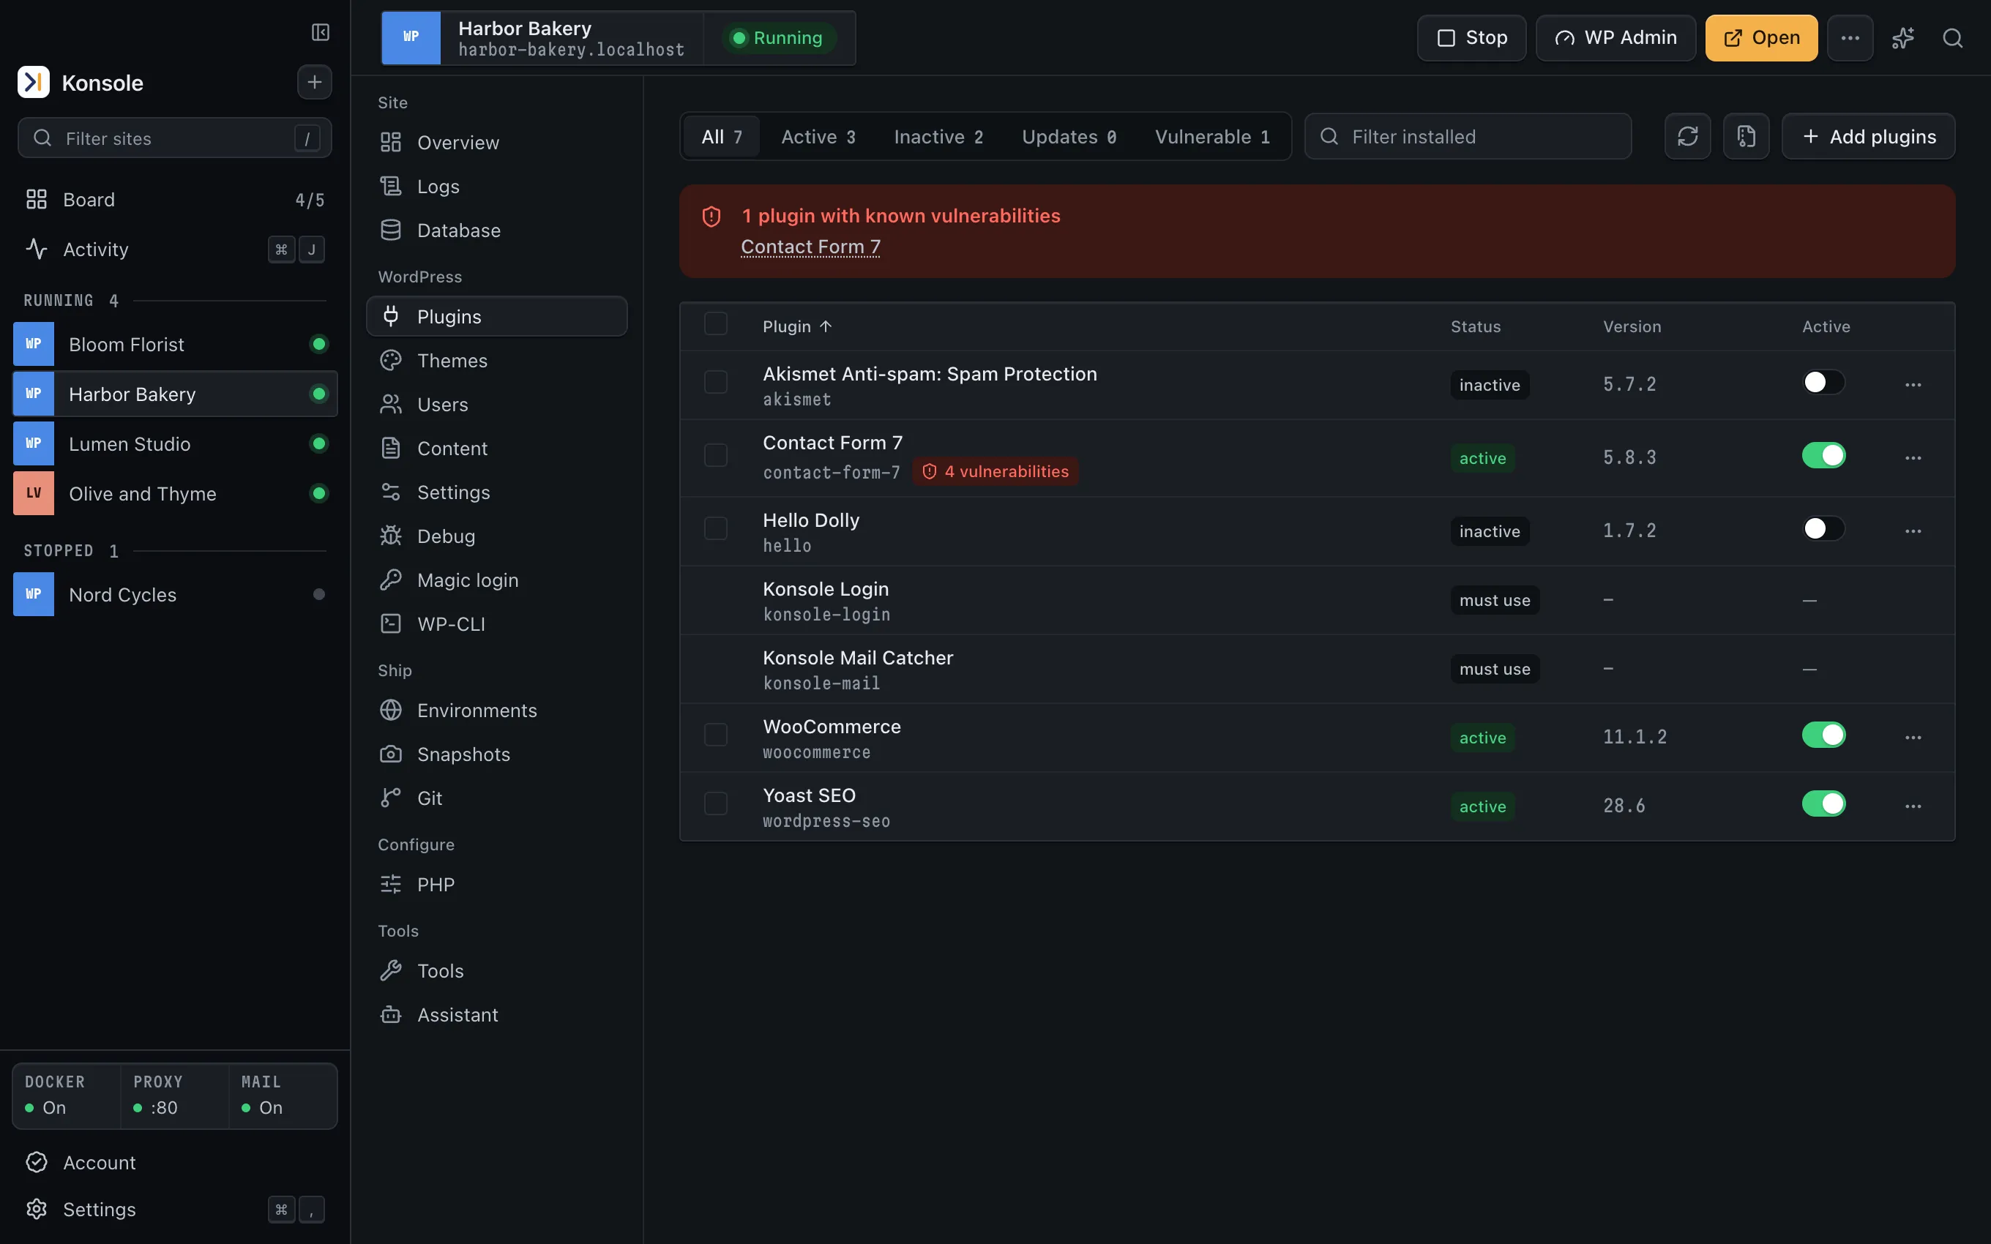
Task: Turn off the WooCommerce toggle
Action: pyautogui.click(x=1823, y=735)
